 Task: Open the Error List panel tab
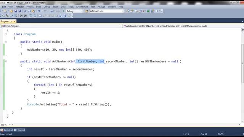click(x=7, y=130)
